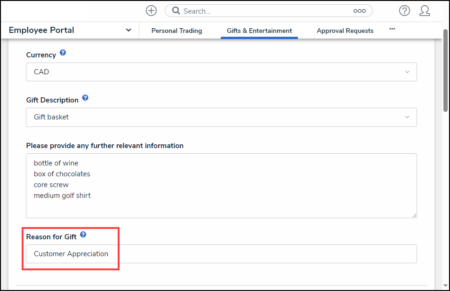The image size is (450, 291).
Task: Expand the Employee Portal dropdown
Action: pos(129,30)
